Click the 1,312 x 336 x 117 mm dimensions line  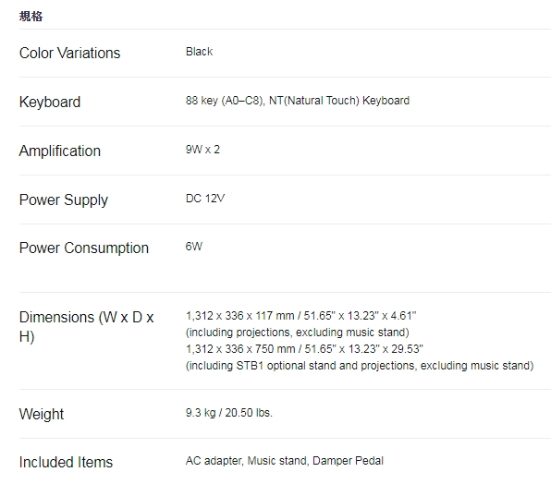300,316
